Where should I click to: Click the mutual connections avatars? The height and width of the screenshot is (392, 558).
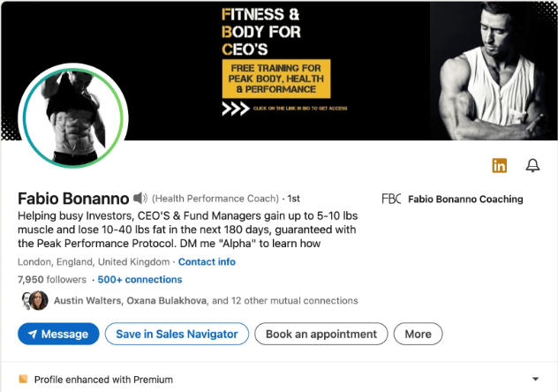point(34,300)
